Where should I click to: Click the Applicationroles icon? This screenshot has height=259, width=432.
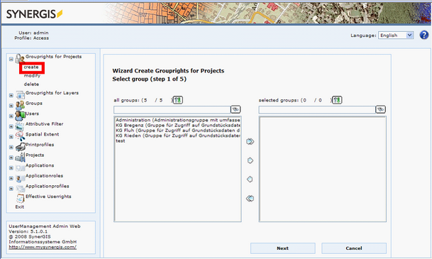pyautogui.click(x=20, y=178)
